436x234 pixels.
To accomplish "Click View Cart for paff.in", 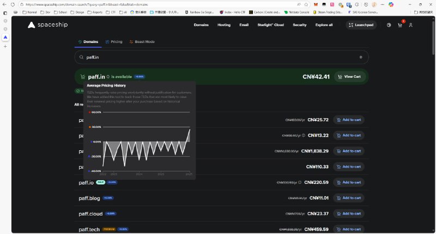I will (x=350, y=77).
